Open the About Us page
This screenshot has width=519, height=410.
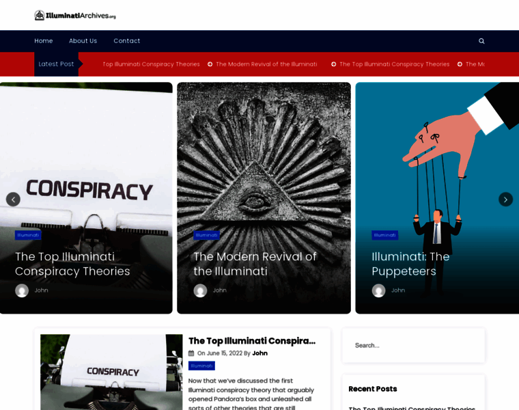point(83,41)
